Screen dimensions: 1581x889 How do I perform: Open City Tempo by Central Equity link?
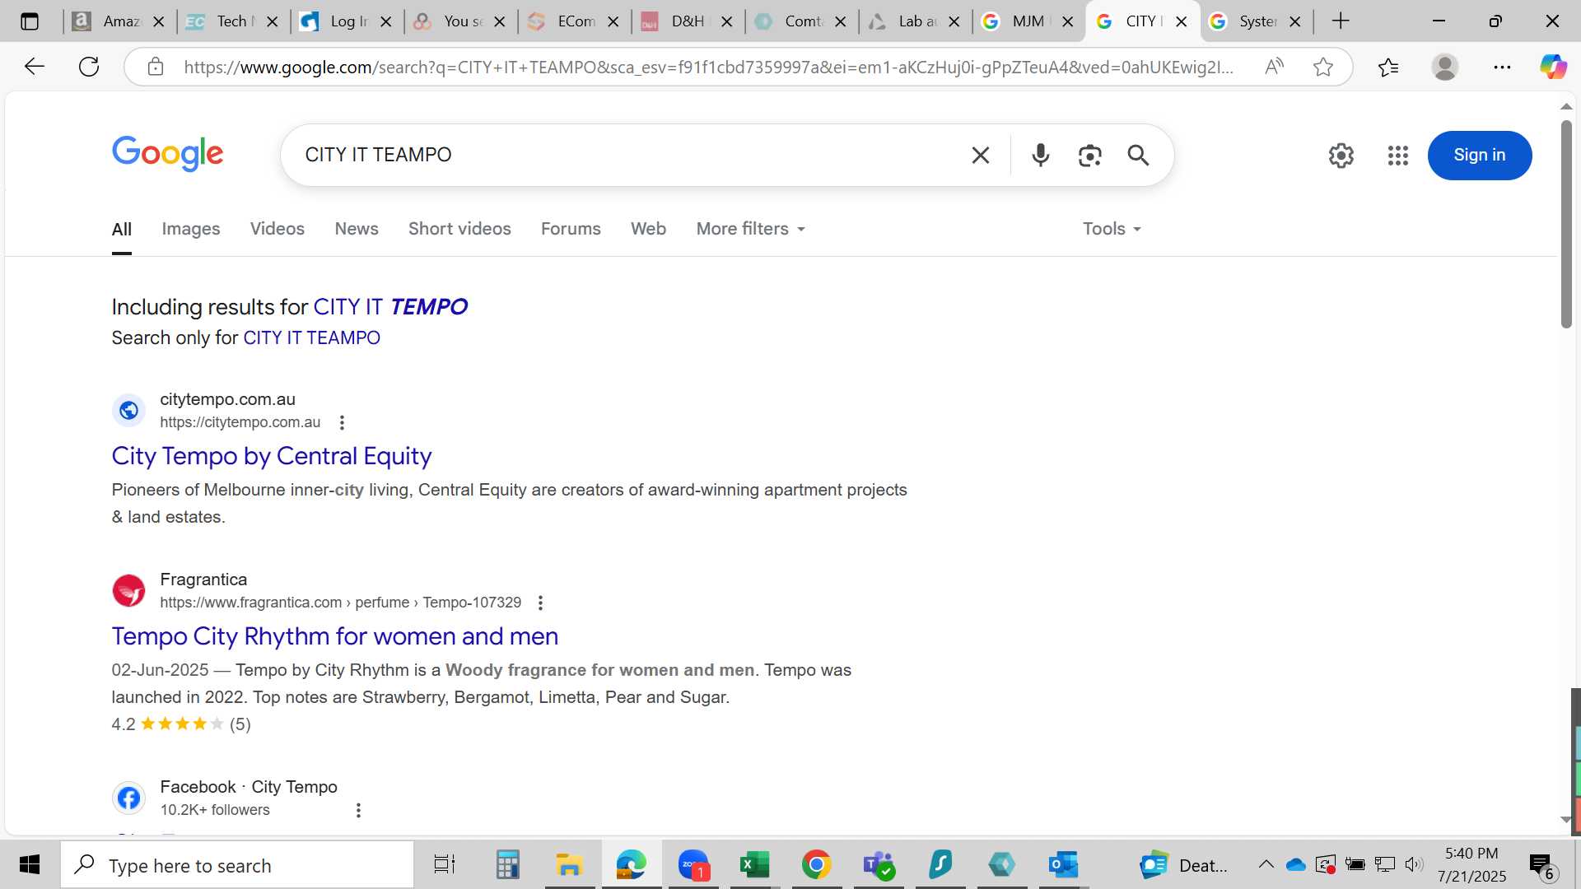(272, 456)
